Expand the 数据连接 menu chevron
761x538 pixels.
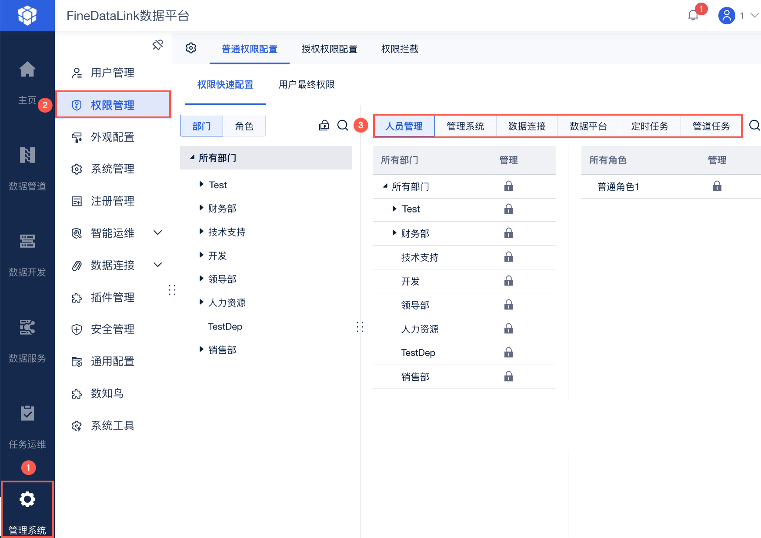coord(158,265)
